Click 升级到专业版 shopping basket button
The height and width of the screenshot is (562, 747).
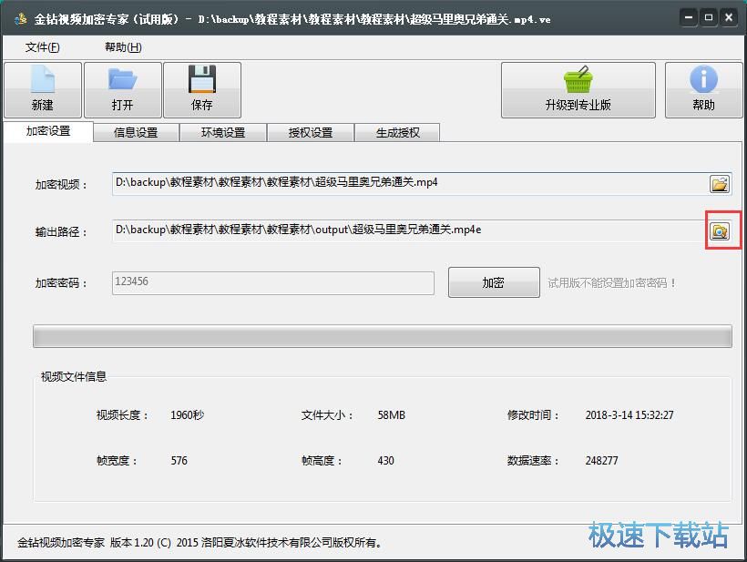(578, 90)
